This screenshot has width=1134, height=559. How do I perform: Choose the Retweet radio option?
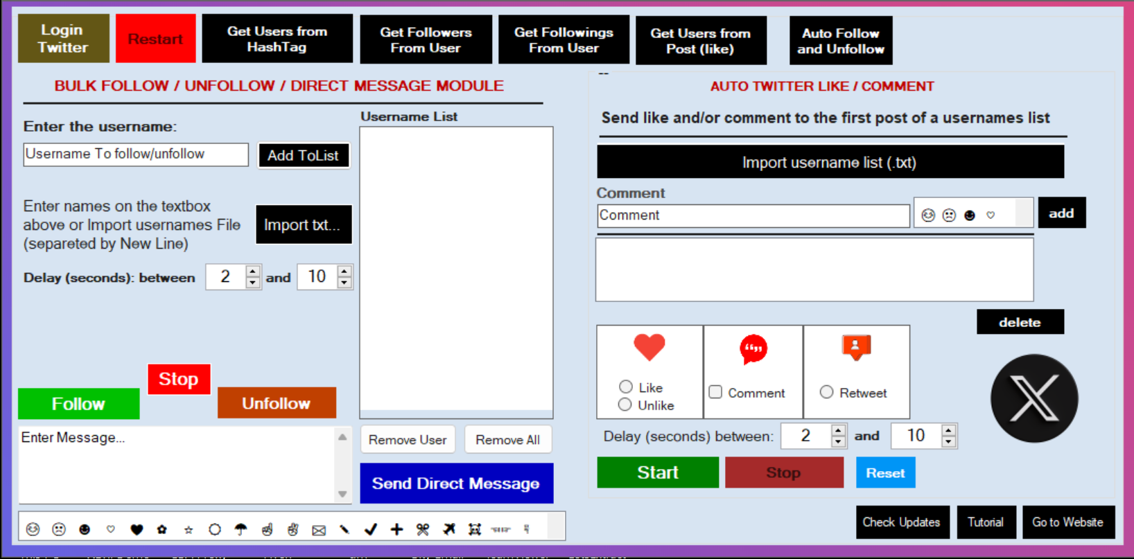[x=826, y=392]
